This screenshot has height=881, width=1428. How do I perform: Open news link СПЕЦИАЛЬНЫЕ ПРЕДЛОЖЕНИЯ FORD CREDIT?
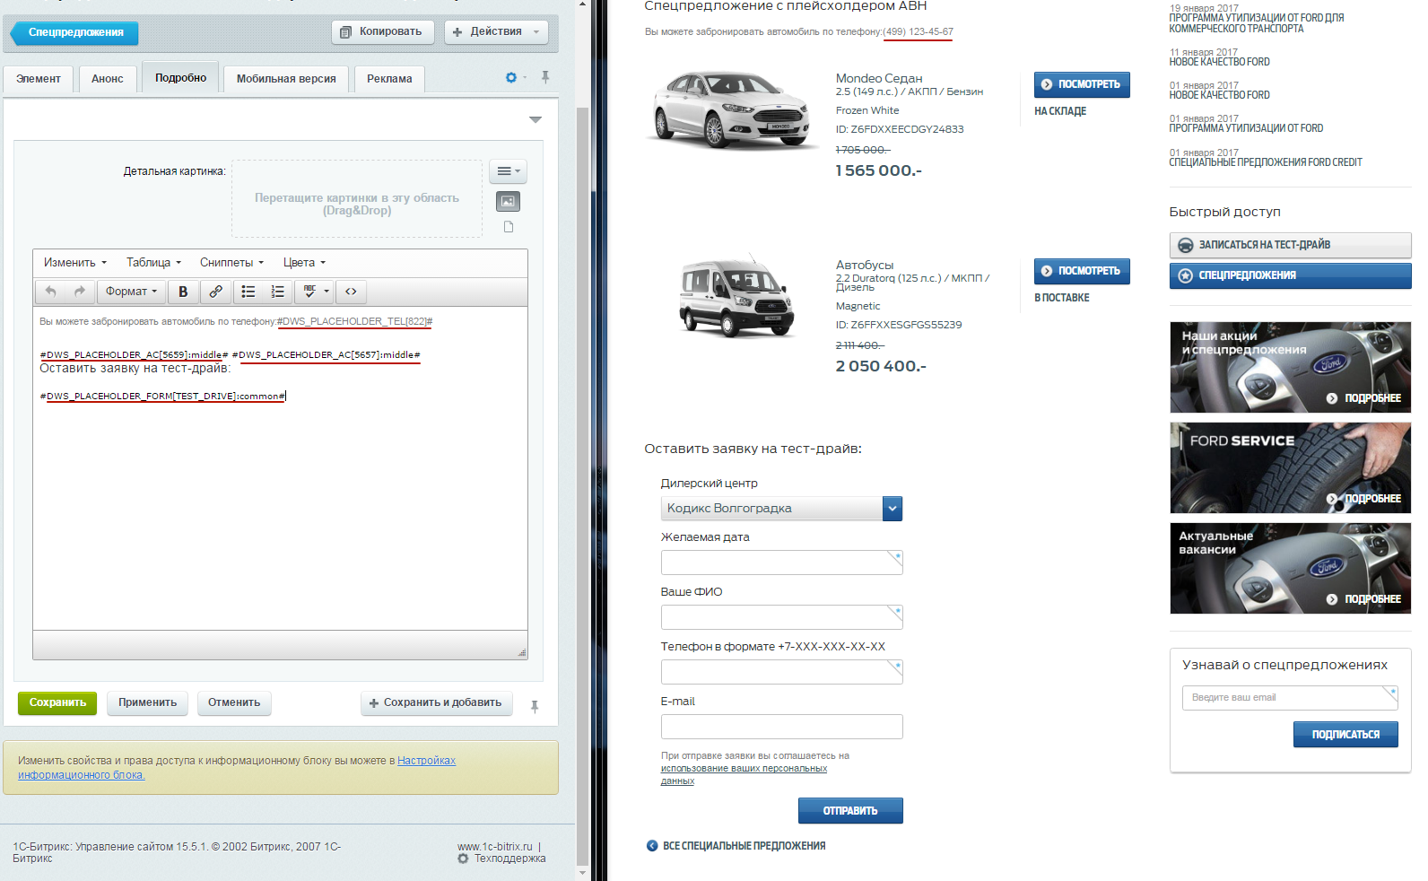coord(1265,162)
